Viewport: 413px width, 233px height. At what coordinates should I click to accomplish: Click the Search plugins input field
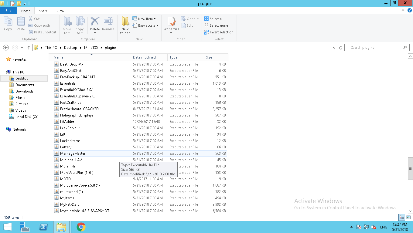click(x=375, y=48)
